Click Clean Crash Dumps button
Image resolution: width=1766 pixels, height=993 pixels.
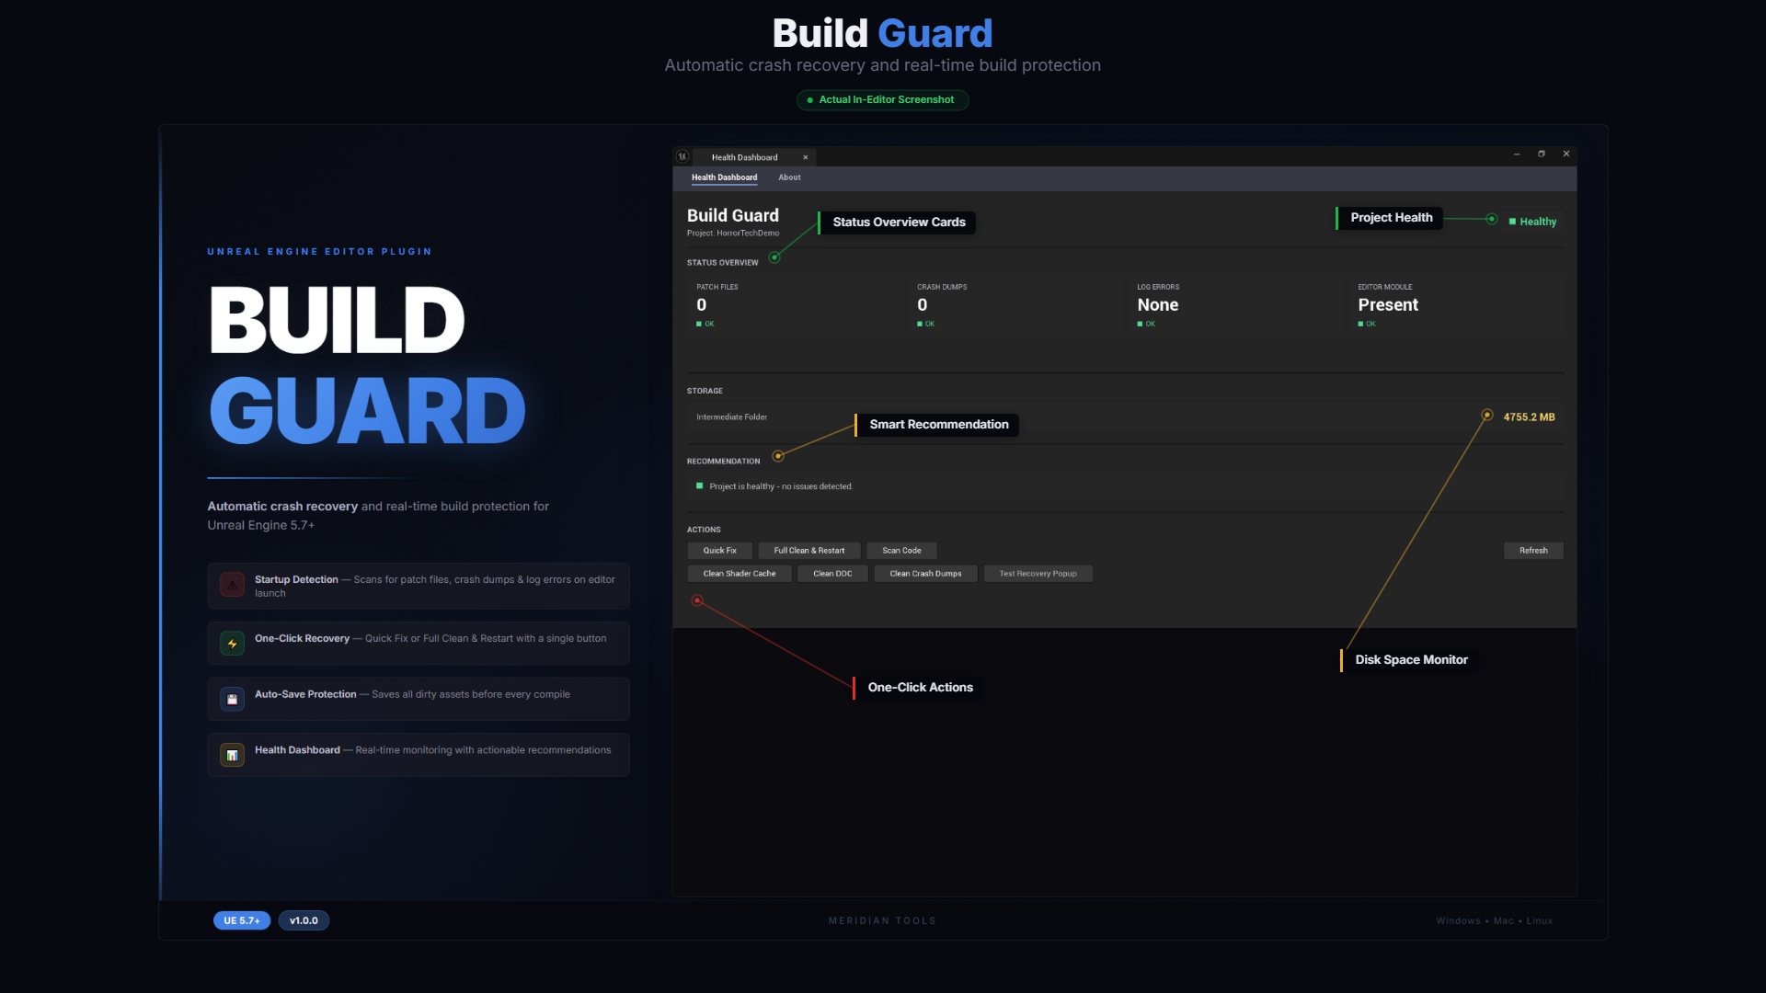coord(925,574)
